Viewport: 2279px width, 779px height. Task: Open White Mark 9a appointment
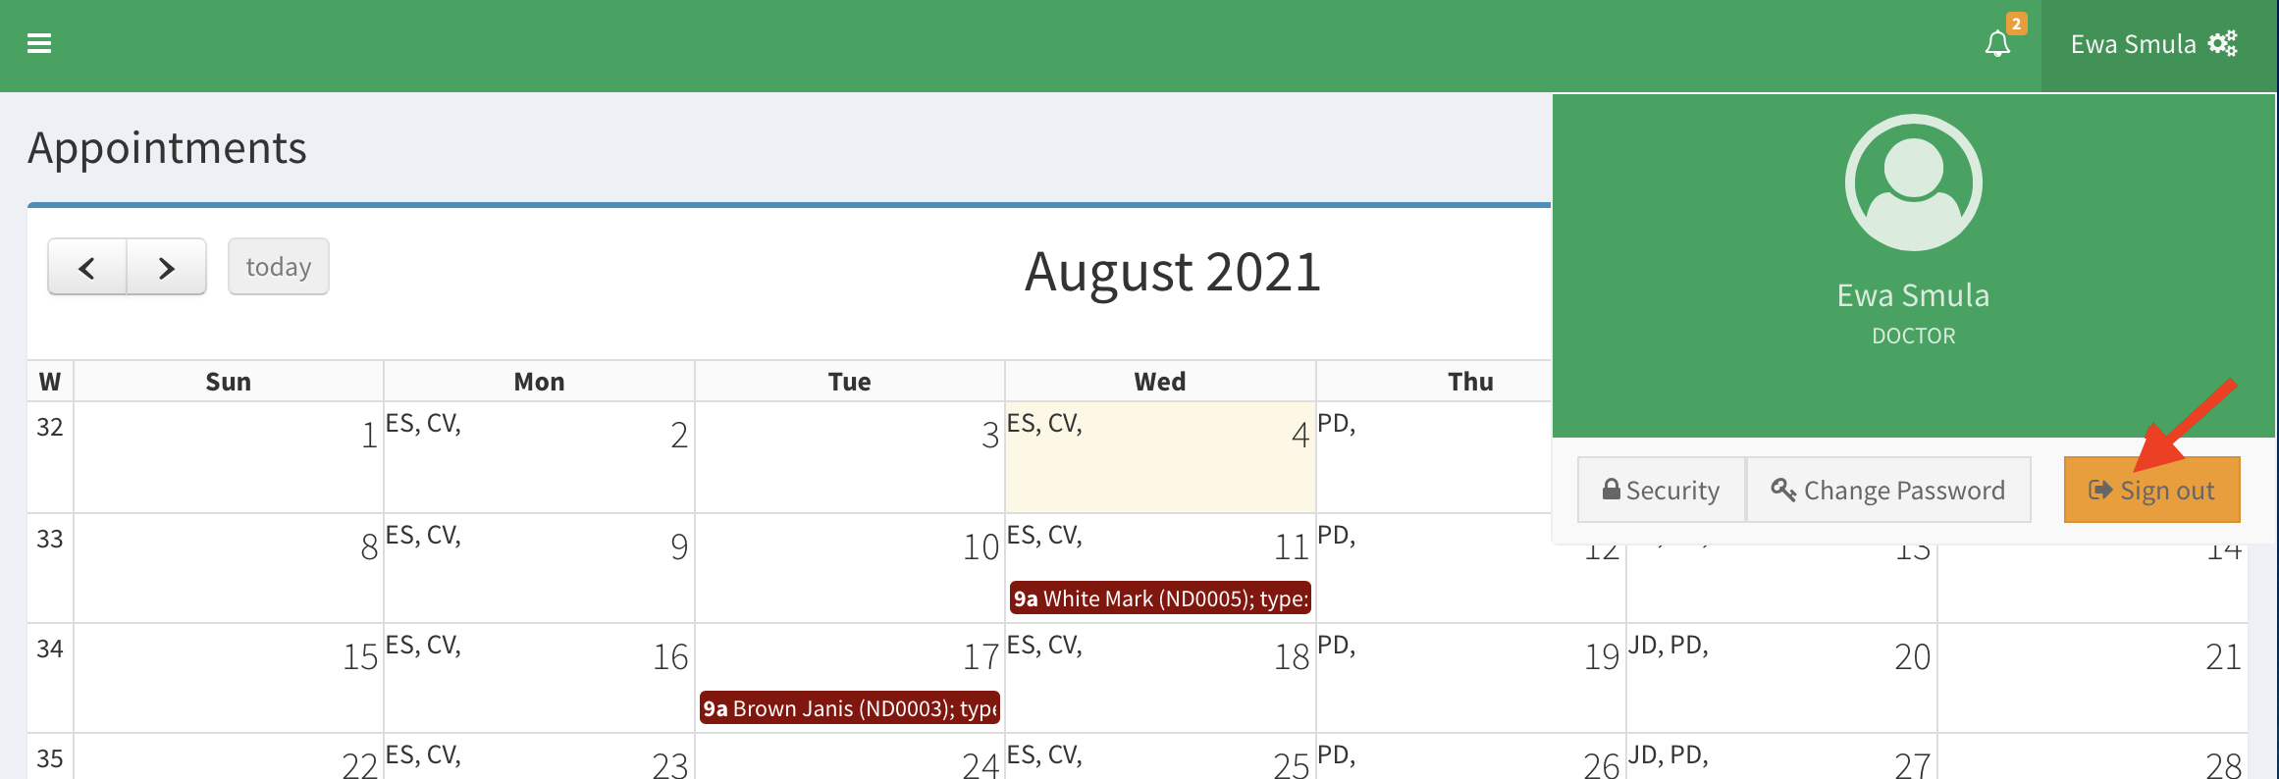point(1160,598)
